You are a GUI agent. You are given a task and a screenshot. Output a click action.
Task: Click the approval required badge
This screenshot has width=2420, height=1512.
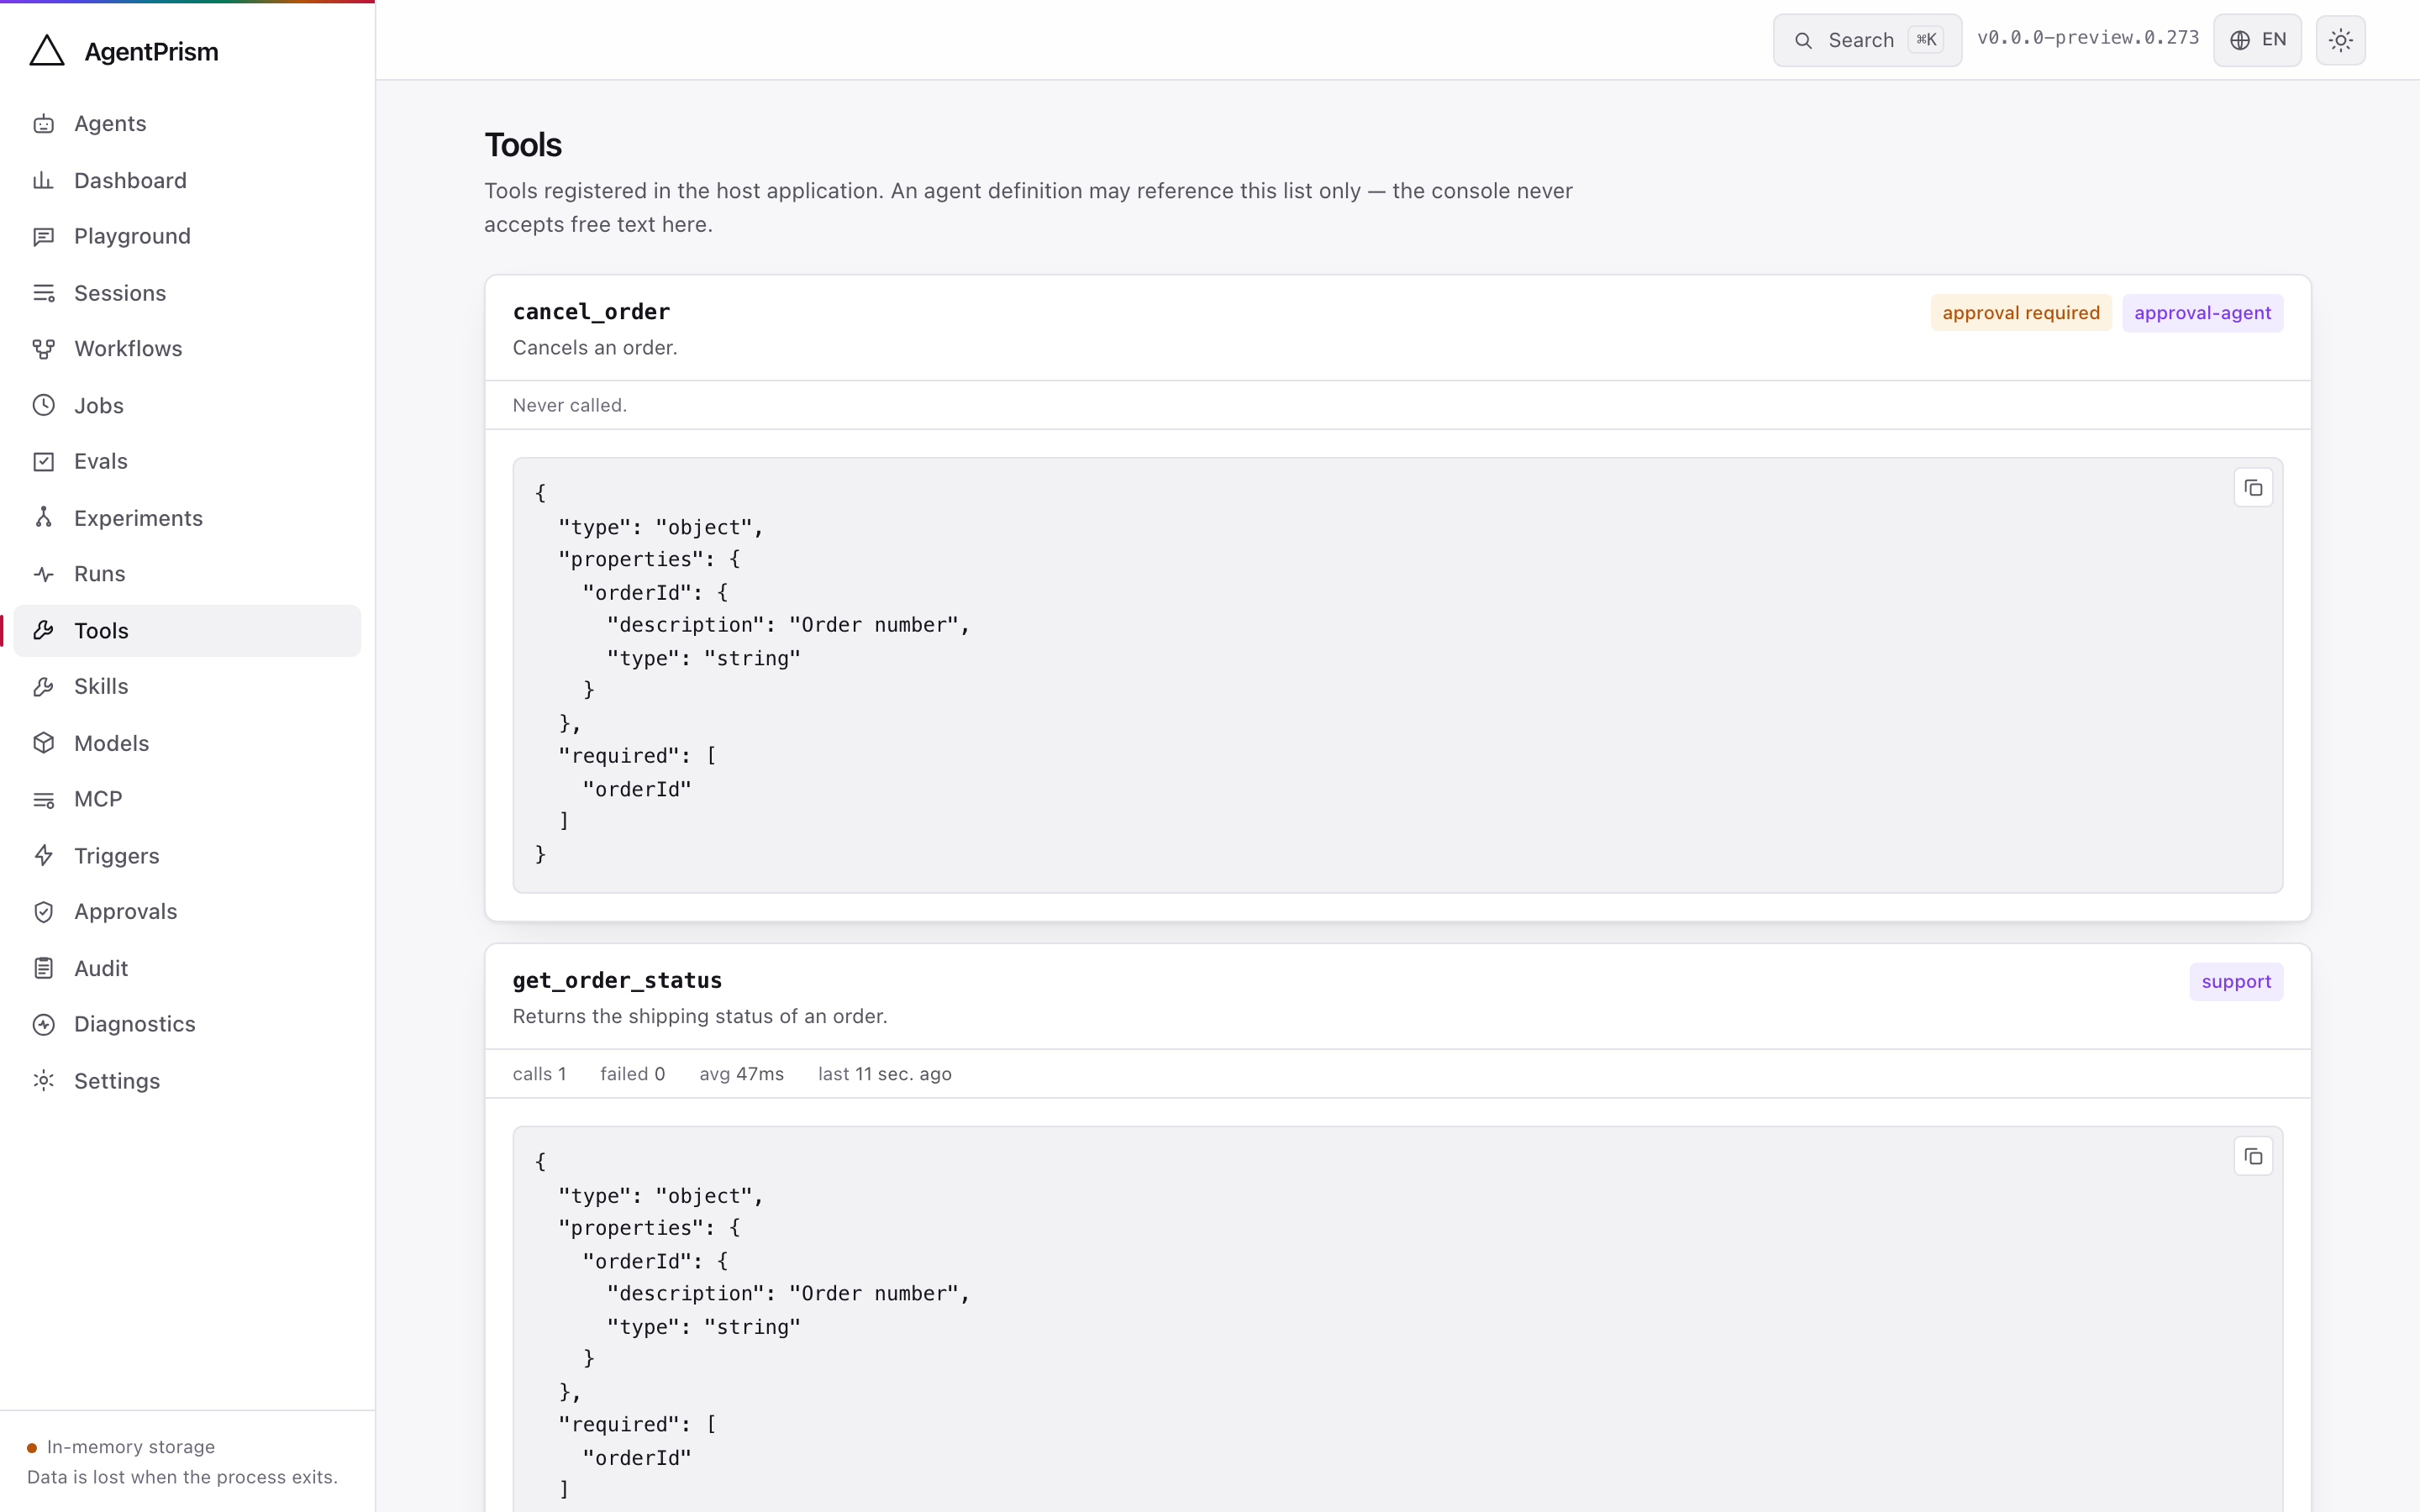(2021, 313)
